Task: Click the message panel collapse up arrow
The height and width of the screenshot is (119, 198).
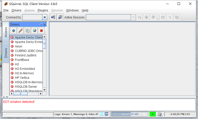Action: coord(4,97)
